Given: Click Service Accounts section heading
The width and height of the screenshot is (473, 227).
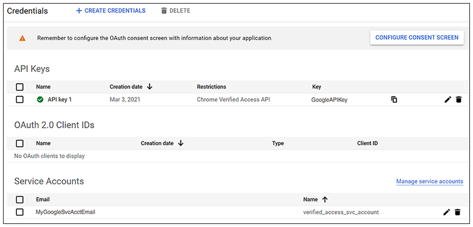Looking at the screenshot, I should coord(49,181).
